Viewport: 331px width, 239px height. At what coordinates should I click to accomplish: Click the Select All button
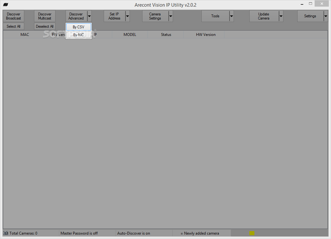(14, 26)
